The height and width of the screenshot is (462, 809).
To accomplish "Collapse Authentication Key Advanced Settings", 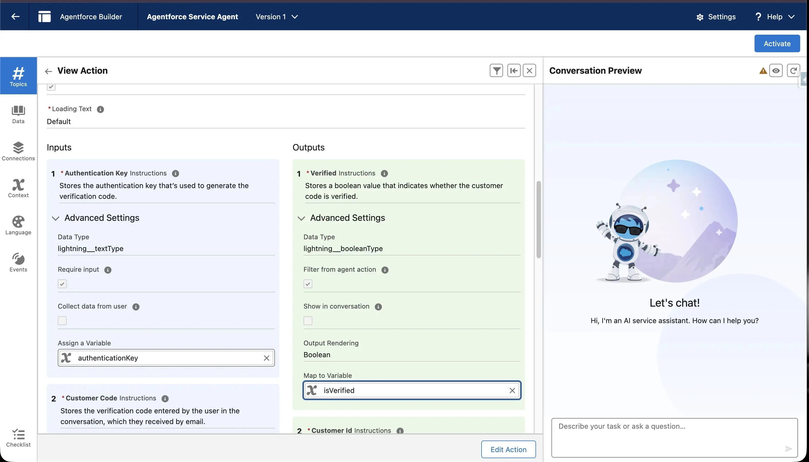I will 56,218.
